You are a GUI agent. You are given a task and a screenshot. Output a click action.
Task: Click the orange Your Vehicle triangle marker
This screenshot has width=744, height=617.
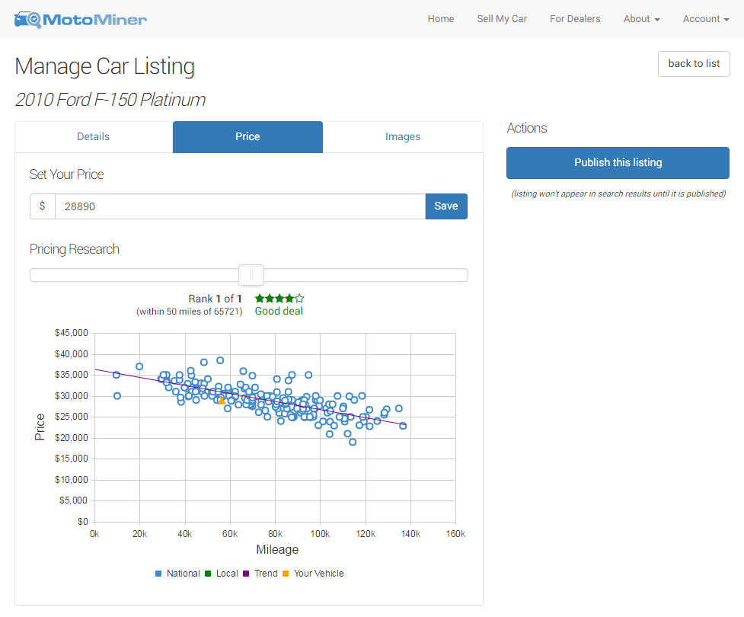tap(222, 401)
